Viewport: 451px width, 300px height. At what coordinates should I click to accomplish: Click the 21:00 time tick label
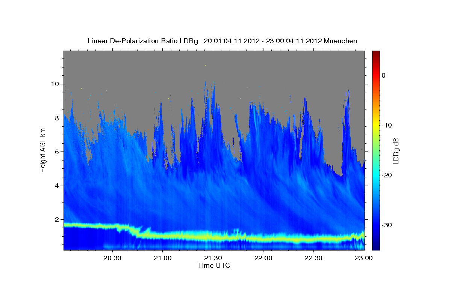click(162, 258)
